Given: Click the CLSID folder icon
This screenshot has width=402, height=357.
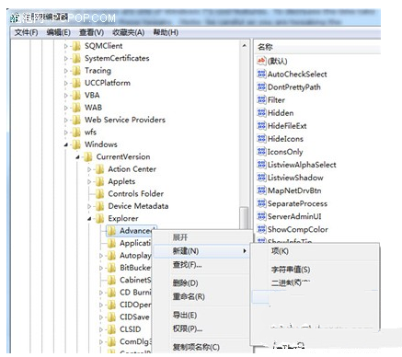Looking at the screenshot, I should pyautogui.click(x=111, y=329).
